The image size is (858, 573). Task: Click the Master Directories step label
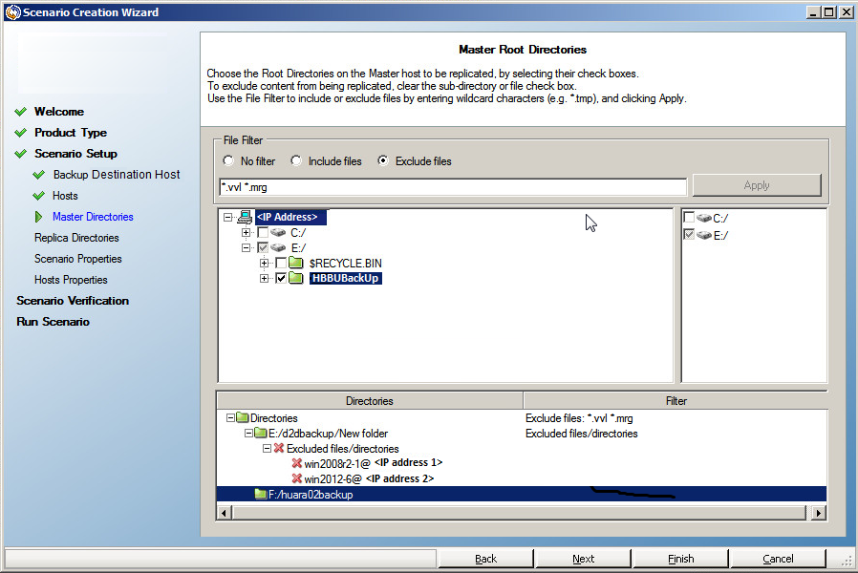93,217
